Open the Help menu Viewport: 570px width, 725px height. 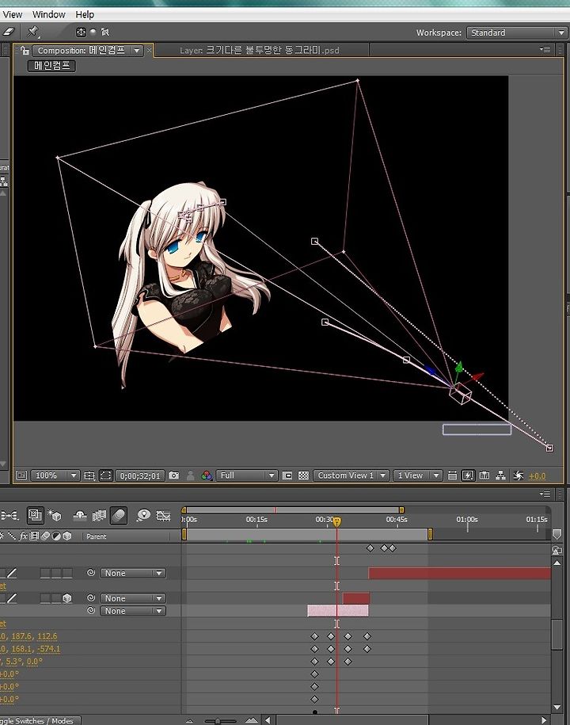[85, 14]
